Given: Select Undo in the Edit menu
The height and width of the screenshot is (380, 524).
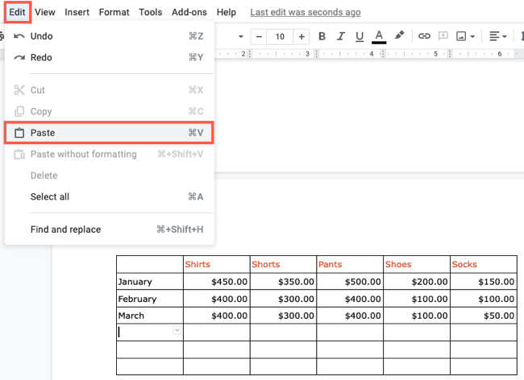Looking at the screenshot, I should click(x=42, y=36).
